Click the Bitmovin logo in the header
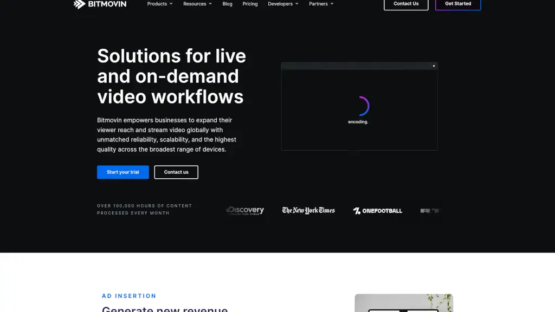This screenshot has width=555, height=312. [x=100, y=4]
